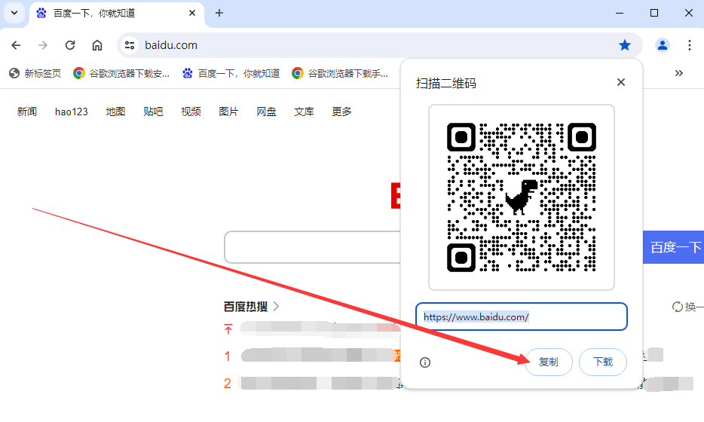Image resolution: width=704 pixels, height=422 pixels.
Task: Open the 地图 navigation link
Action: [x=115, y=112]
